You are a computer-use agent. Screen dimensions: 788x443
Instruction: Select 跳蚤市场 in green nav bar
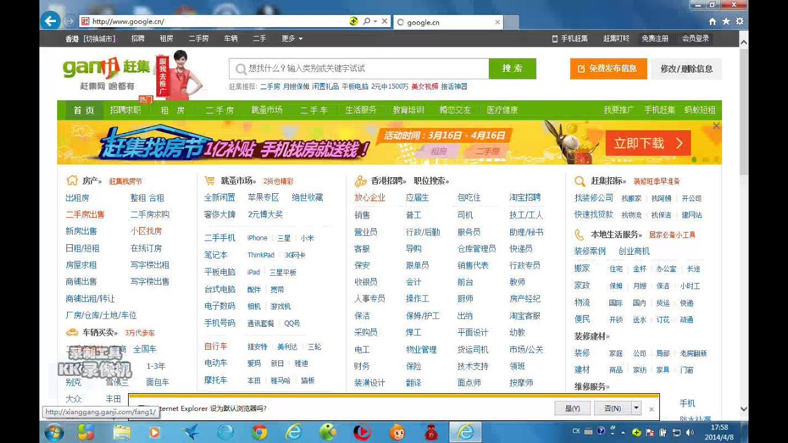pyautogui.click(x=267, y=110)
